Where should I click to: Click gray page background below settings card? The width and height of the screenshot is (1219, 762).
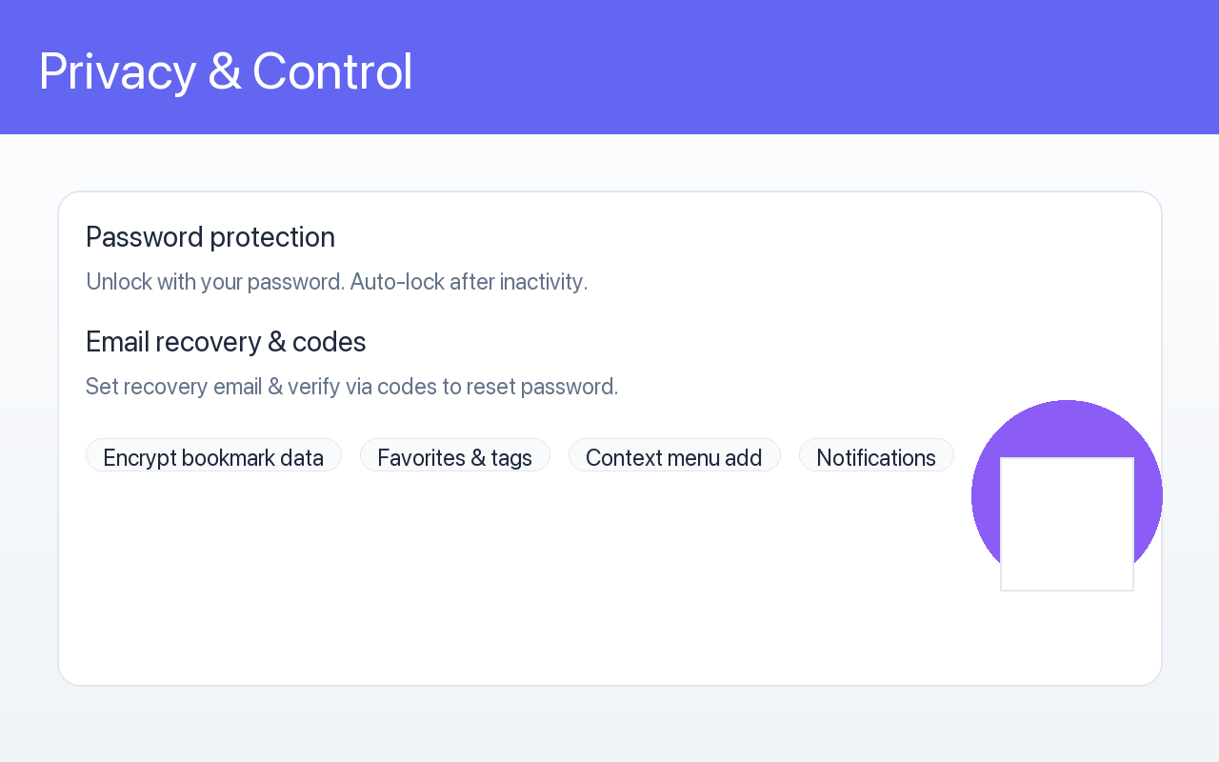[x=609, y=724]
